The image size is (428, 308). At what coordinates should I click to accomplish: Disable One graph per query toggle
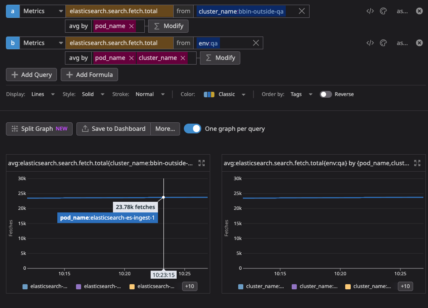(193, 129)
